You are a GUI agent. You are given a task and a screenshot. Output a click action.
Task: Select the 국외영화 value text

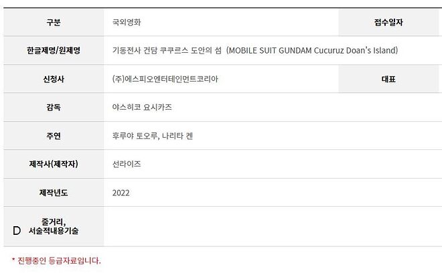click(127, 22)
